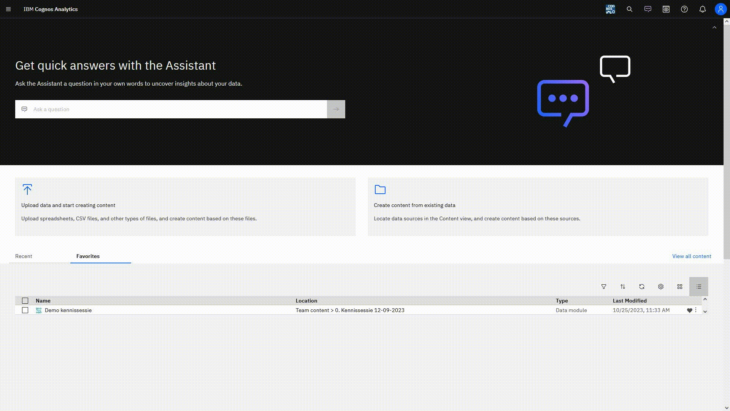Unfavorite Demo kennissessie heart icon
Image resolution: width=730 pixels, height=411 pixels.
(689, 311)
